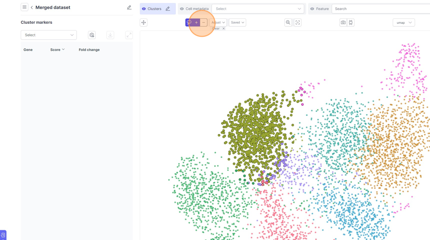Select the pan/move tool
Screen dimensions: 430x240
coord(144,23)
